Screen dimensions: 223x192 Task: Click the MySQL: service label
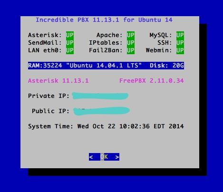pyautogui.click(x=161, y=35)
